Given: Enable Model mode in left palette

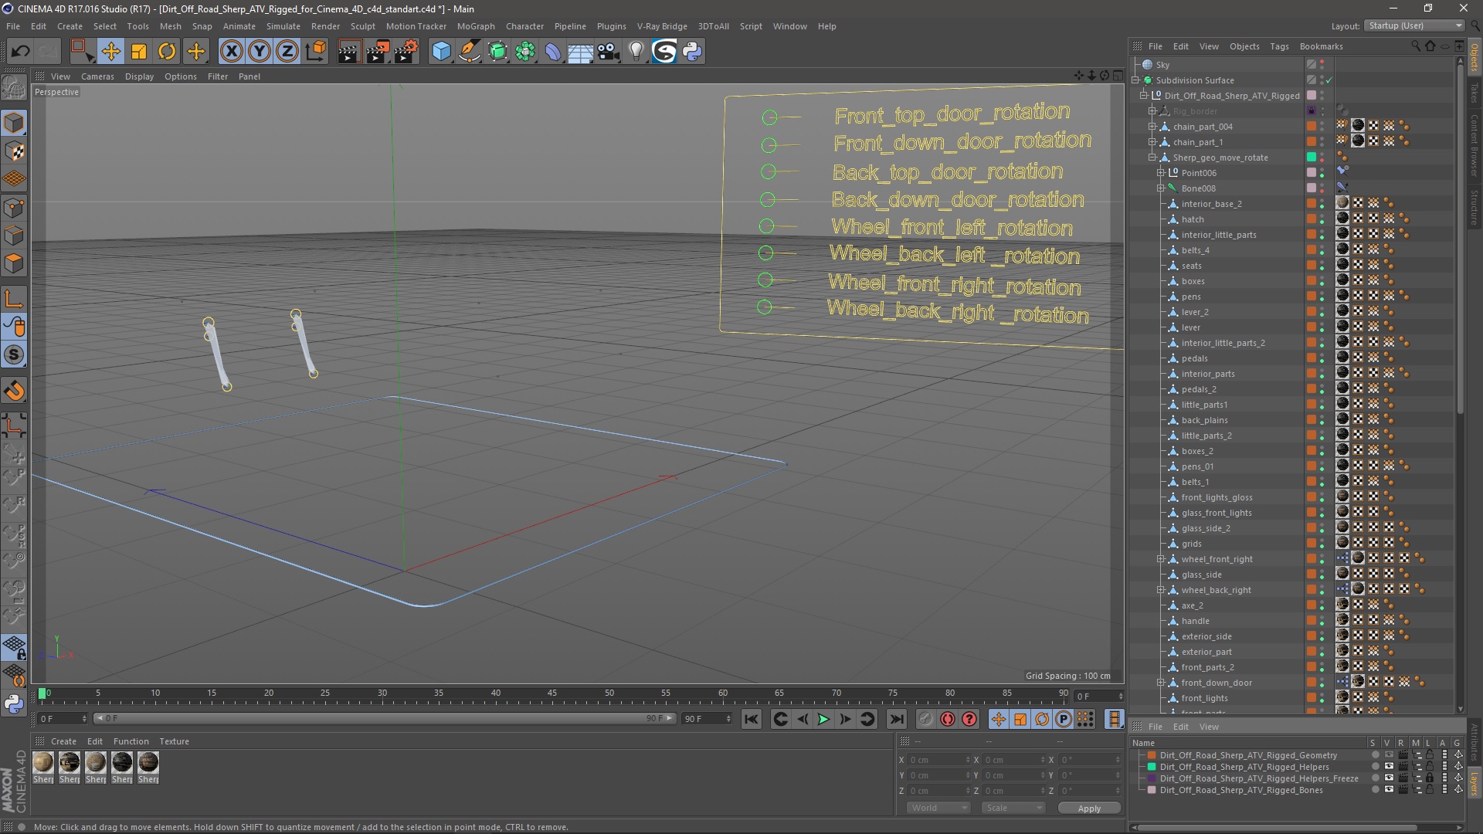Looking at the screenshot, I should [x=14, y=123].
